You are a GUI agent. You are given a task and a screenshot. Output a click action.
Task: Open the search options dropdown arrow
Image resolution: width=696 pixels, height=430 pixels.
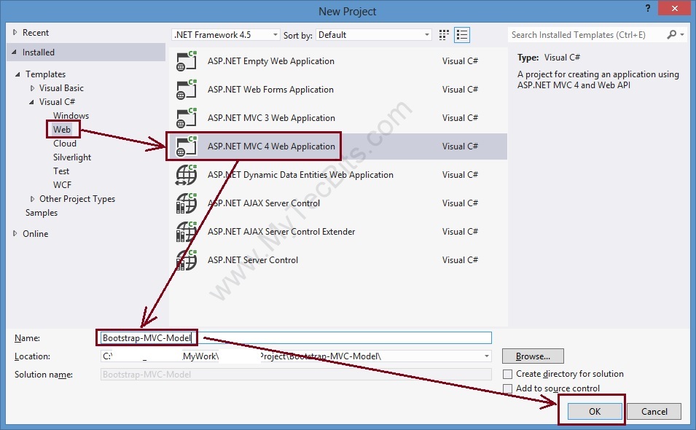(x=682, y=34)
